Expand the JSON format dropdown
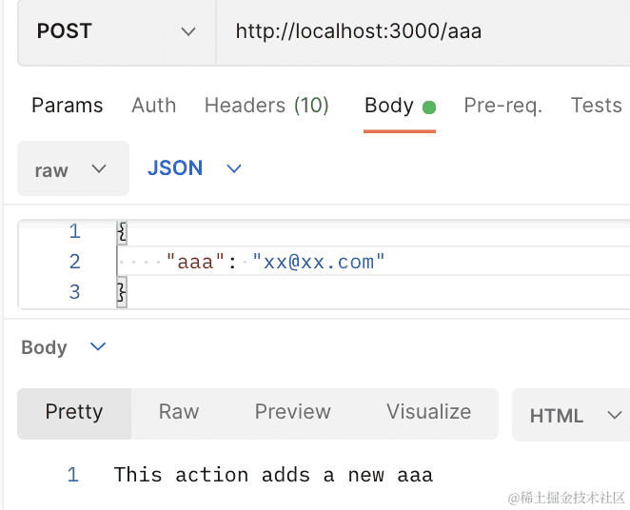630x510 pixels. point(194,168)
